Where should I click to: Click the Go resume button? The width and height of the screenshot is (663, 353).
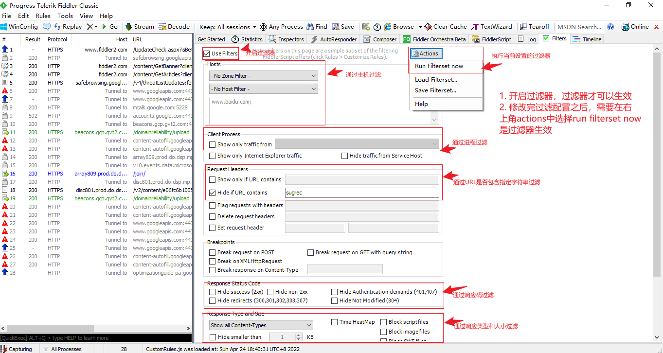(x=109, y=27)
